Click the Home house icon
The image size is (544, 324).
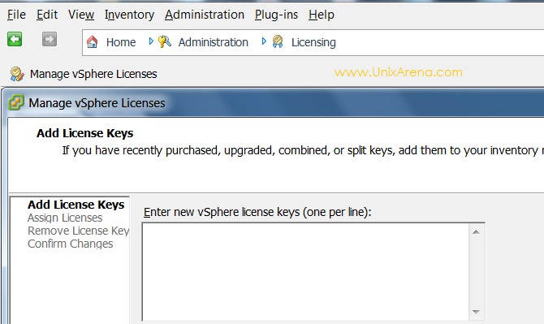[92, 42]
